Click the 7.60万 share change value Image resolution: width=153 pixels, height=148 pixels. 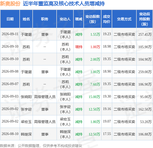click(x=95, y=84)
